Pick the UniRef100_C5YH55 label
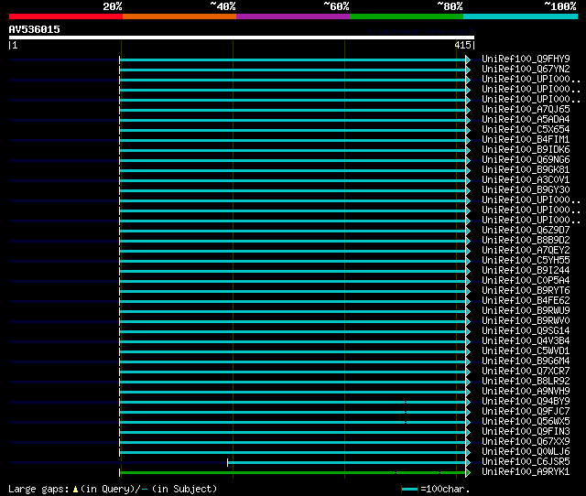 (x=526, y=261)
